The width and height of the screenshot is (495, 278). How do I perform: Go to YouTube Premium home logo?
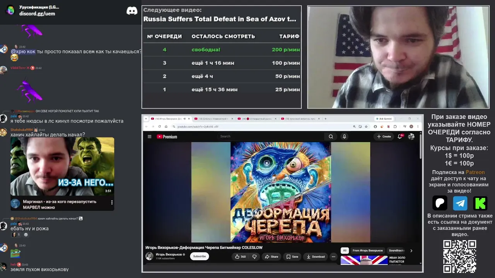167,137
